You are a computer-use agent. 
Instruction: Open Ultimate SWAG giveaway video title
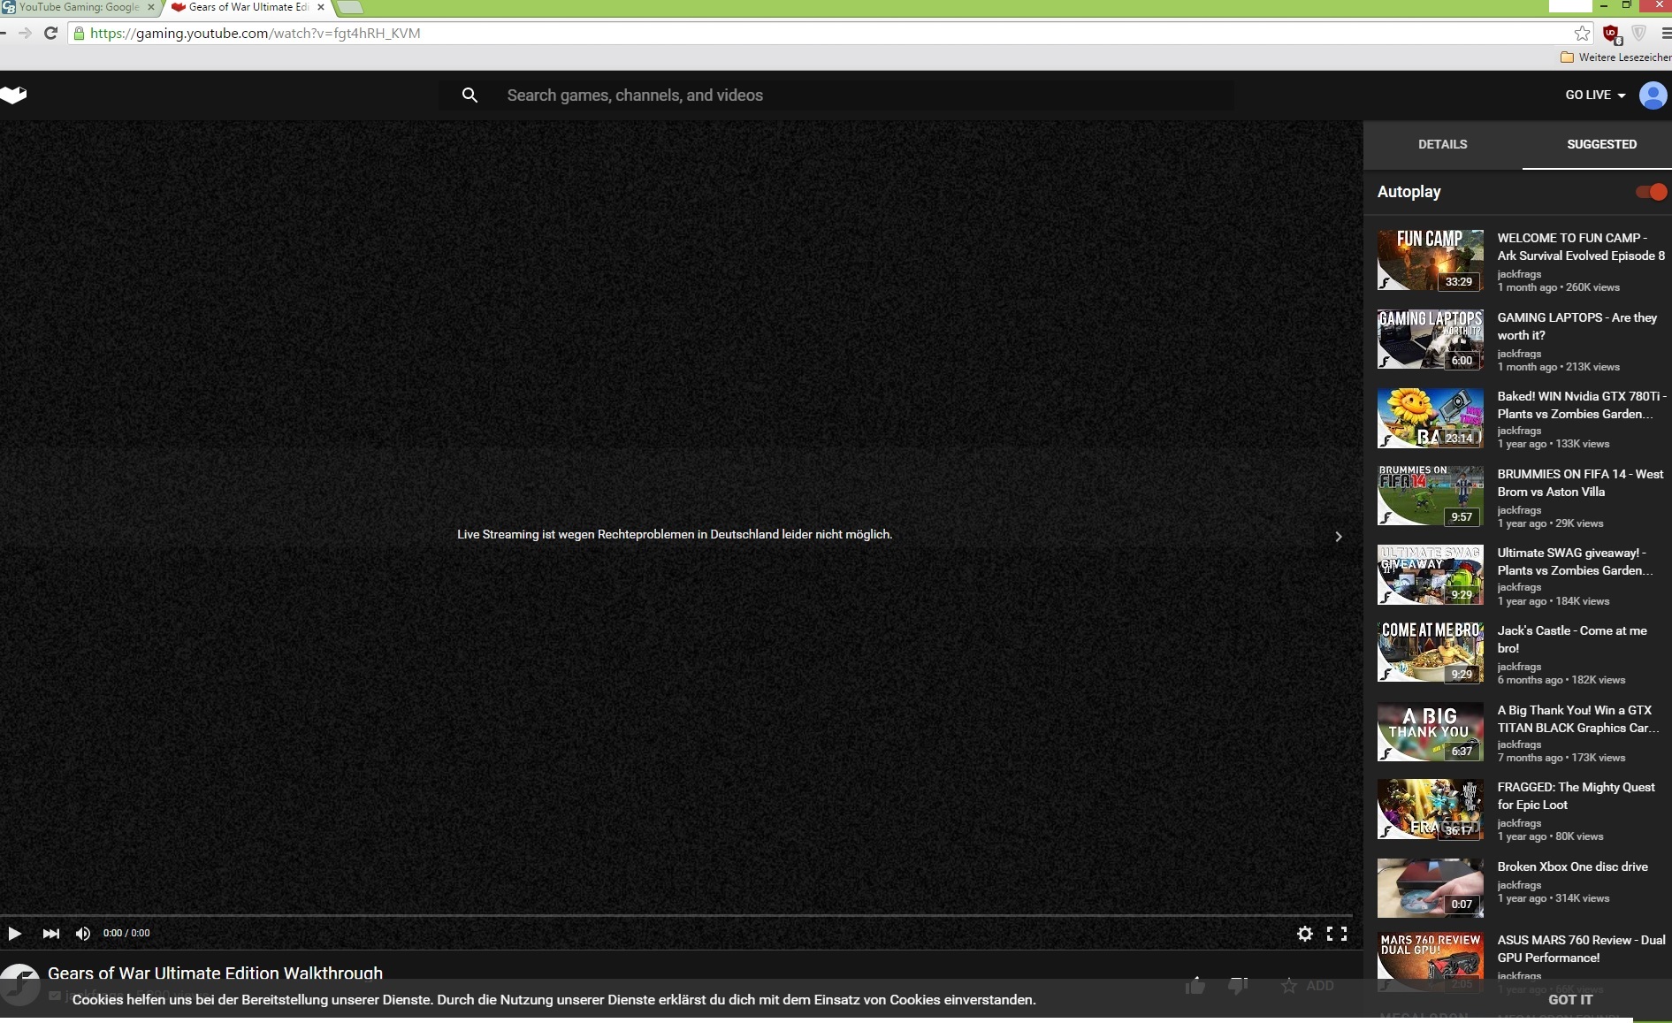(1575, 561)
